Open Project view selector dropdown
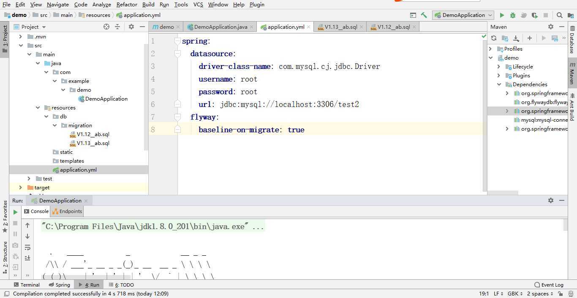The height and width of the screenshot is (298, 577). (x=30, y=27)
